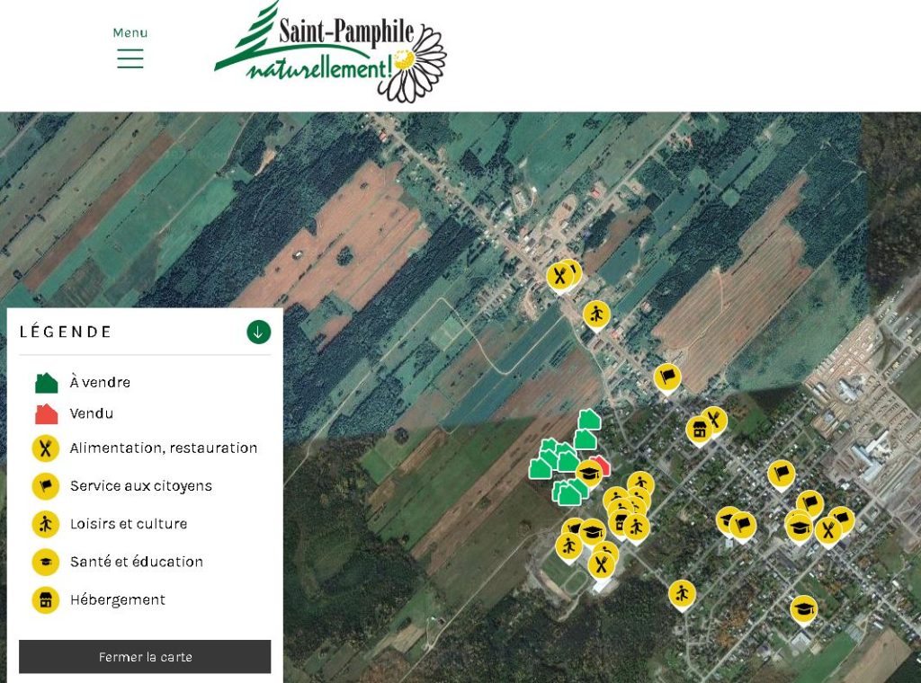
Task: Toggle Santé et éducation legend label
Action: click(137, 562)
